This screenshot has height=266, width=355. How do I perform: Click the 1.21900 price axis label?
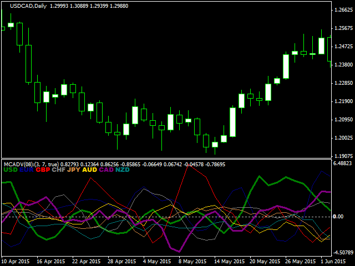click(343, 101)
